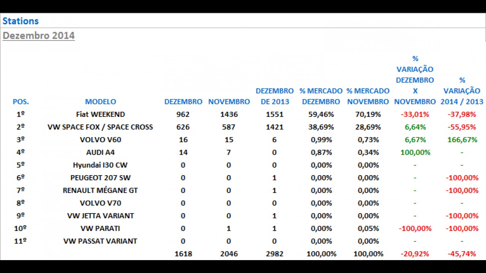This screenshot has height=273, width=486.
Task: Click the red "-33,01%" variation cell
Action: pos(415,114)
